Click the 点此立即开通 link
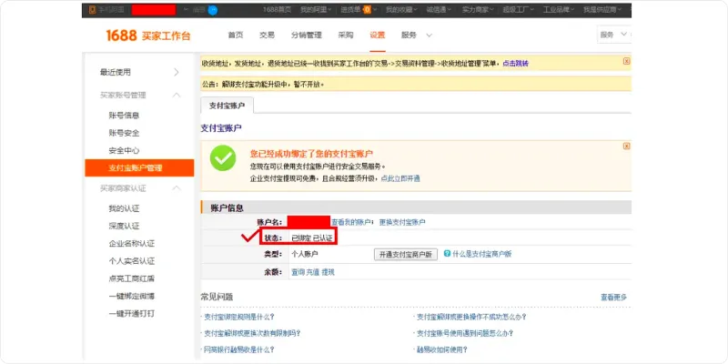This screenshot has height=364, width=728. (x=400, y=178)
